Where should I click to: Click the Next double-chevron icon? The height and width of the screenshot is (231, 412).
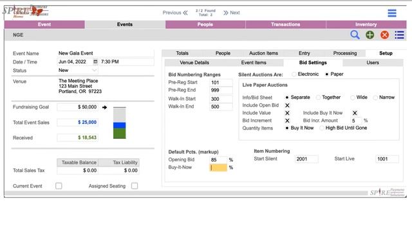(225, 13)
